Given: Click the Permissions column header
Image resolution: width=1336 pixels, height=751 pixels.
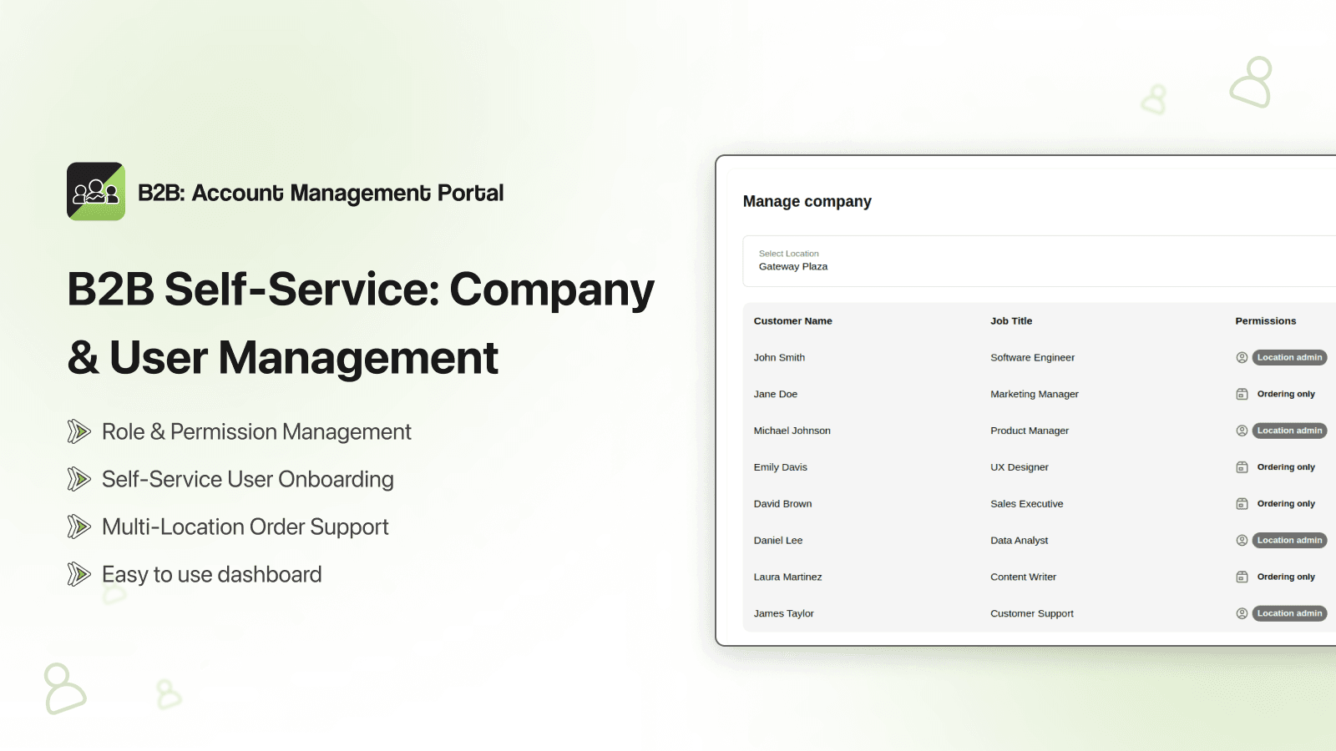Looking at the screenshot, I should click(x=1265, y=320).
